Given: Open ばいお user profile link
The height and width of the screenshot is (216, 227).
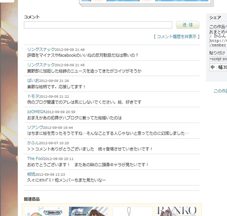Looking at the screenshot, I should 33,80.
